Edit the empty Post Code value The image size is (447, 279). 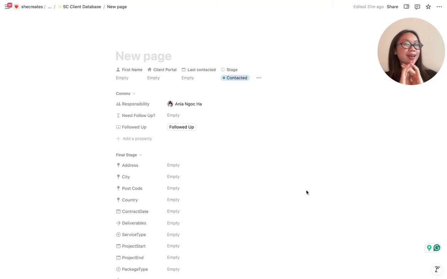pyautogui.click(x=173, y=188)
